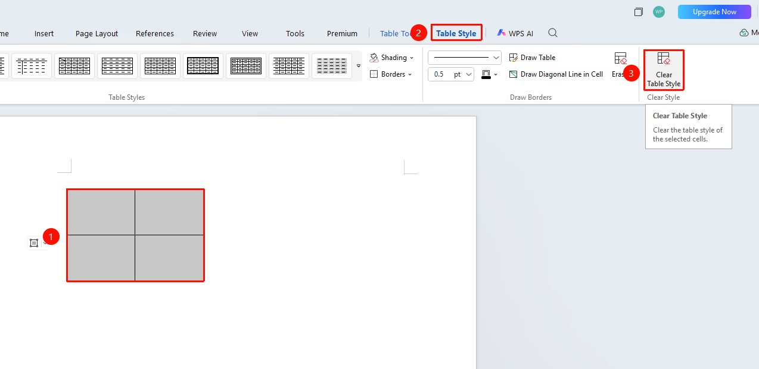This screenshot has height=369, width=759.
Task: Click the table move handle icon
Action: [34, 242]
